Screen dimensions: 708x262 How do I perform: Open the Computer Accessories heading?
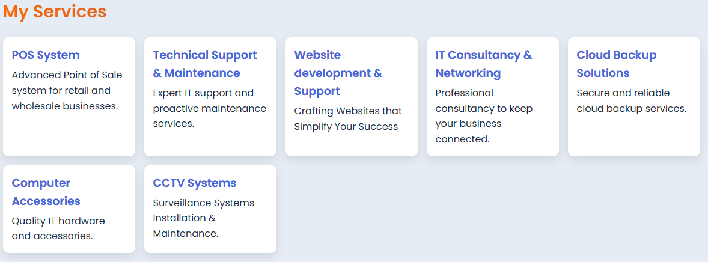tap(46, 192)
